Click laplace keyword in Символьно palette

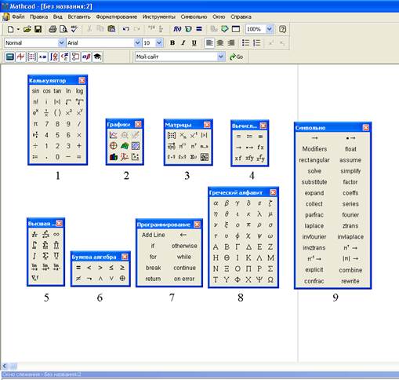314,225
